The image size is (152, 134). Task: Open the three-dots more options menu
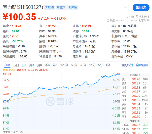point(125,7)
